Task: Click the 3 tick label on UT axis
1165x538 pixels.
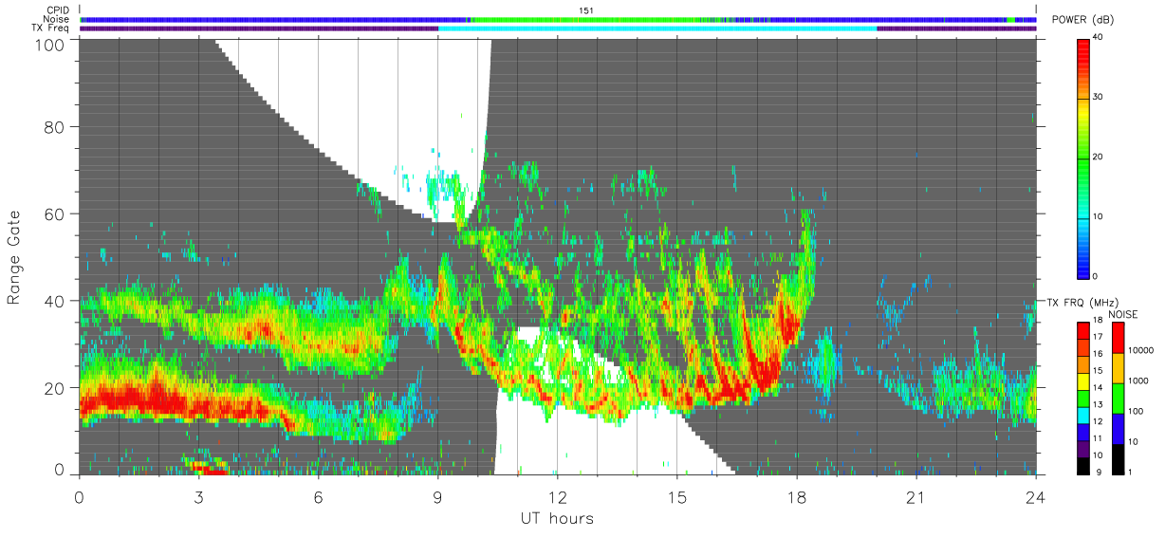Action: (x=198, y=496)
